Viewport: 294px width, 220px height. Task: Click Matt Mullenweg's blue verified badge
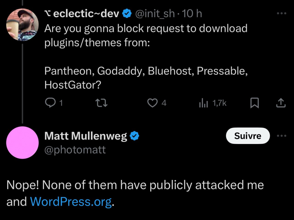[134, 136]
